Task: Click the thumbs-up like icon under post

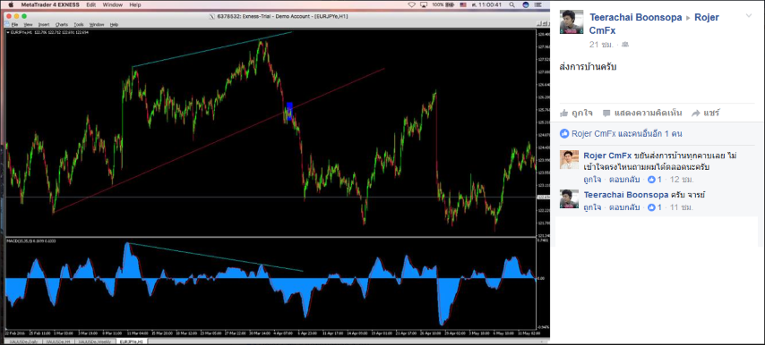Action: [x=564, y=113]
